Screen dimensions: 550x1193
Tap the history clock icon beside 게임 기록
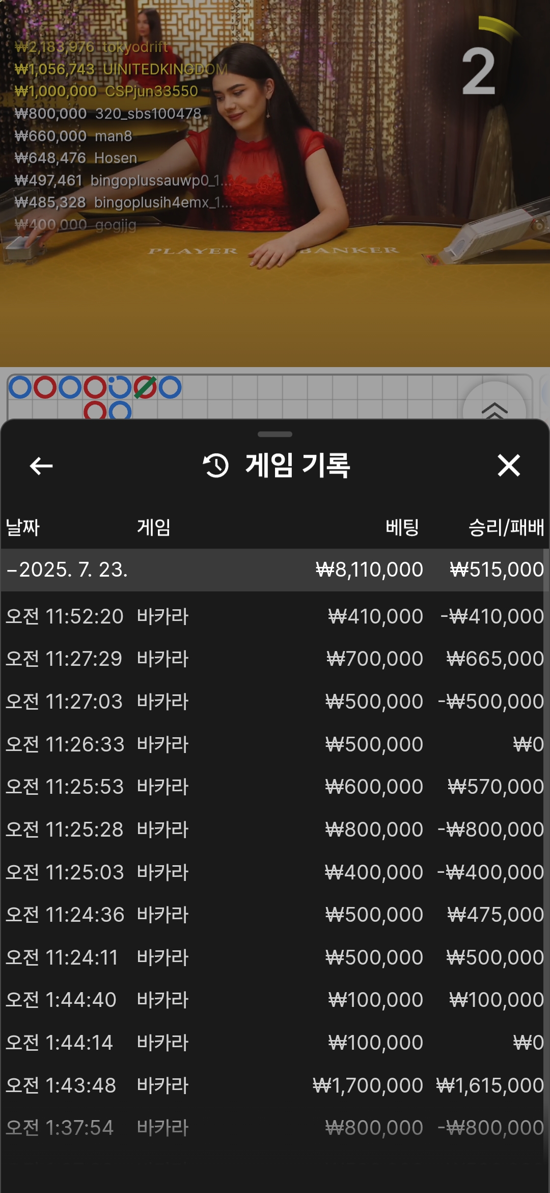click(216, 465)
